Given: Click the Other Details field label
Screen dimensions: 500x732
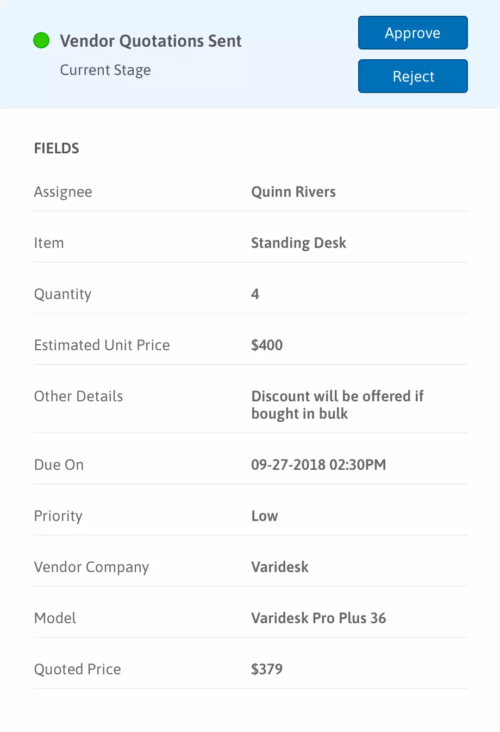Looking at the screenshot, I should [78, 396].
